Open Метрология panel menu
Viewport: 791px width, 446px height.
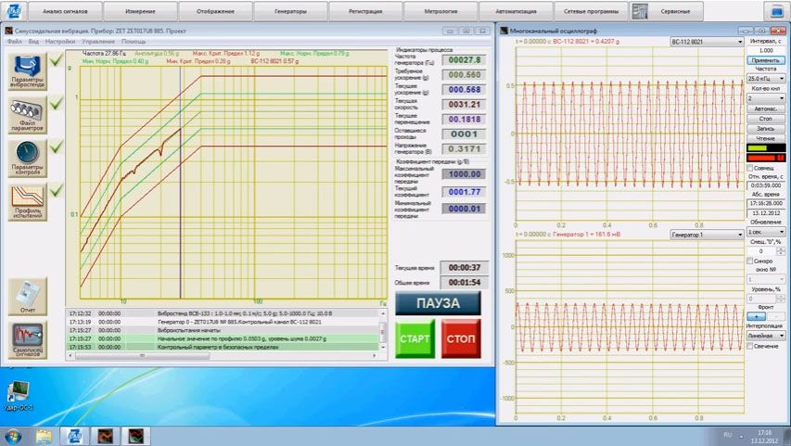(440, 11)
